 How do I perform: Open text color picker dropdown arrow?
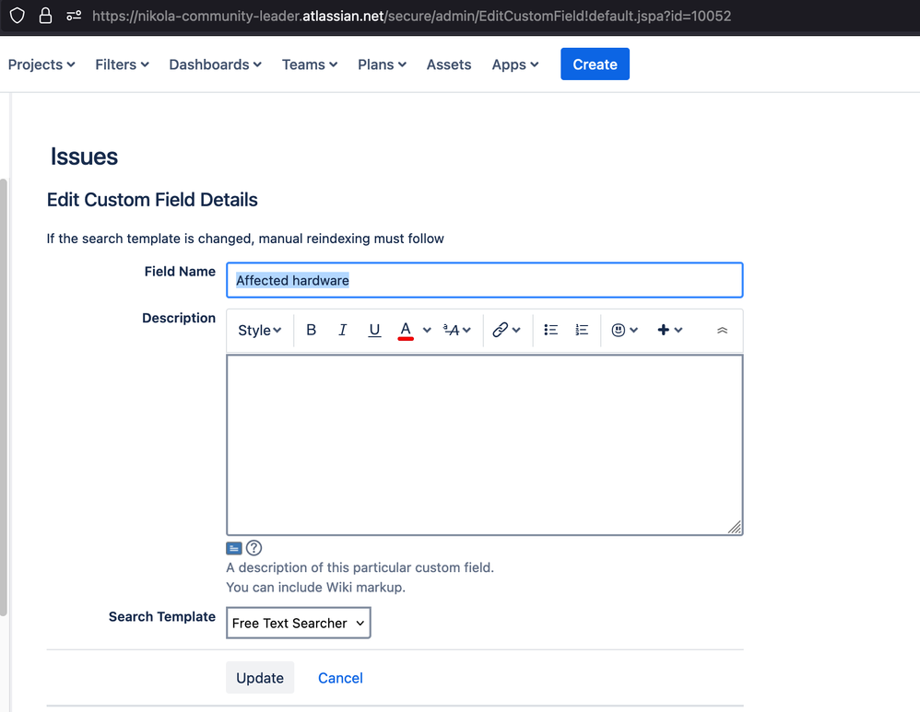point(427,330)
